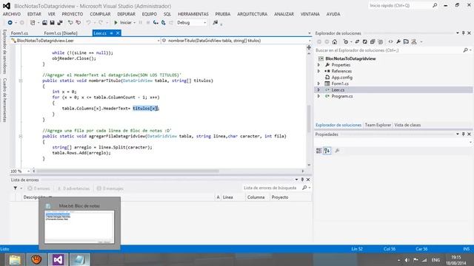
Task: Click the Redo arrow icon
Action: pos(101,23)
